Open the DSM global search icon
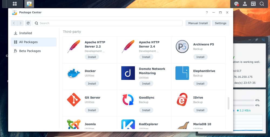The width and height of the screenshot is (270, 137). click(262, 4)
